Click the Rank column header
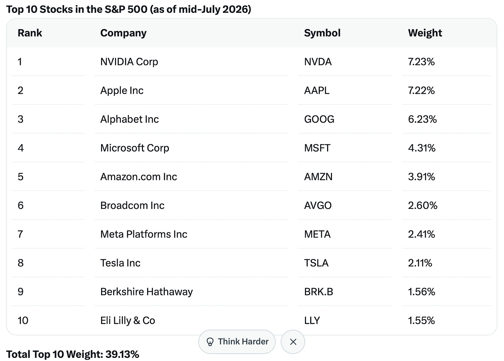 (x=30, y=33)
